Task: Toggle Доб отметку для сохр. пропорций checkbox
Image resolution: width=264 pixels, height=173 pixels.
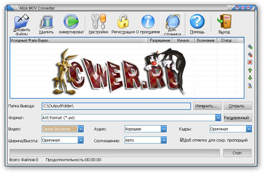Action: click(181, 140)
